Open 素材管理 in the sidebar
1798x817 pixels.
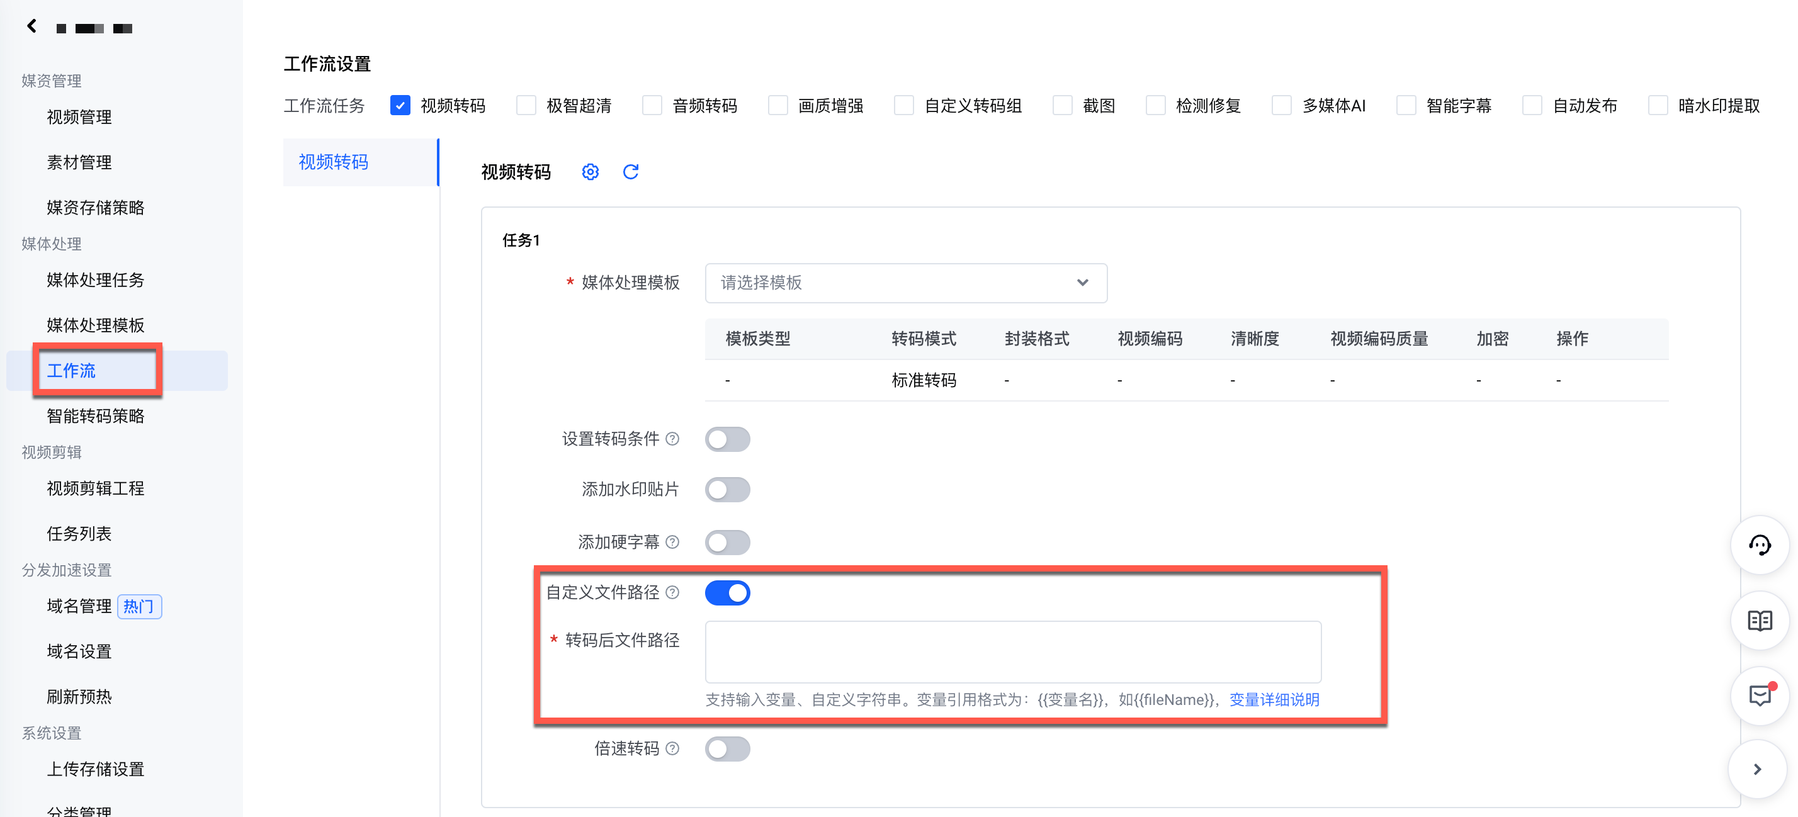click(x=79, y=162)
